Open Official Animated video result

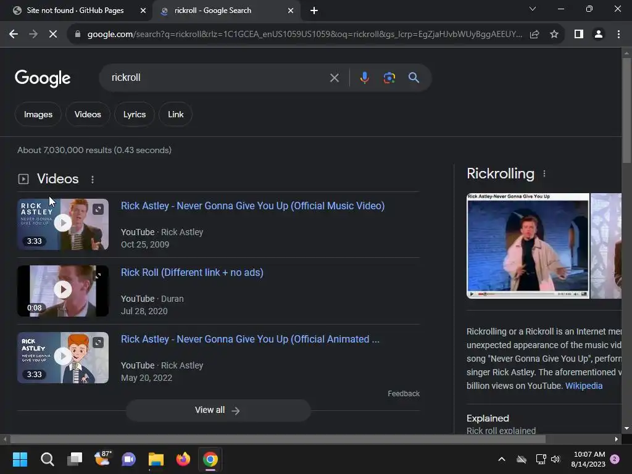250,339
